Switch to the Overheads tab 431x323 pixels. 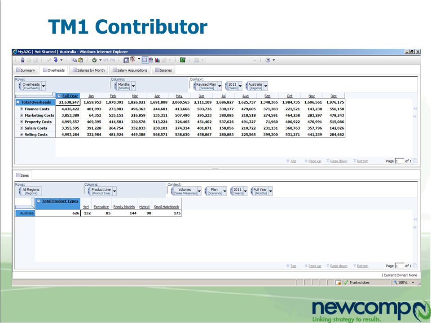(x=54, y=70)
